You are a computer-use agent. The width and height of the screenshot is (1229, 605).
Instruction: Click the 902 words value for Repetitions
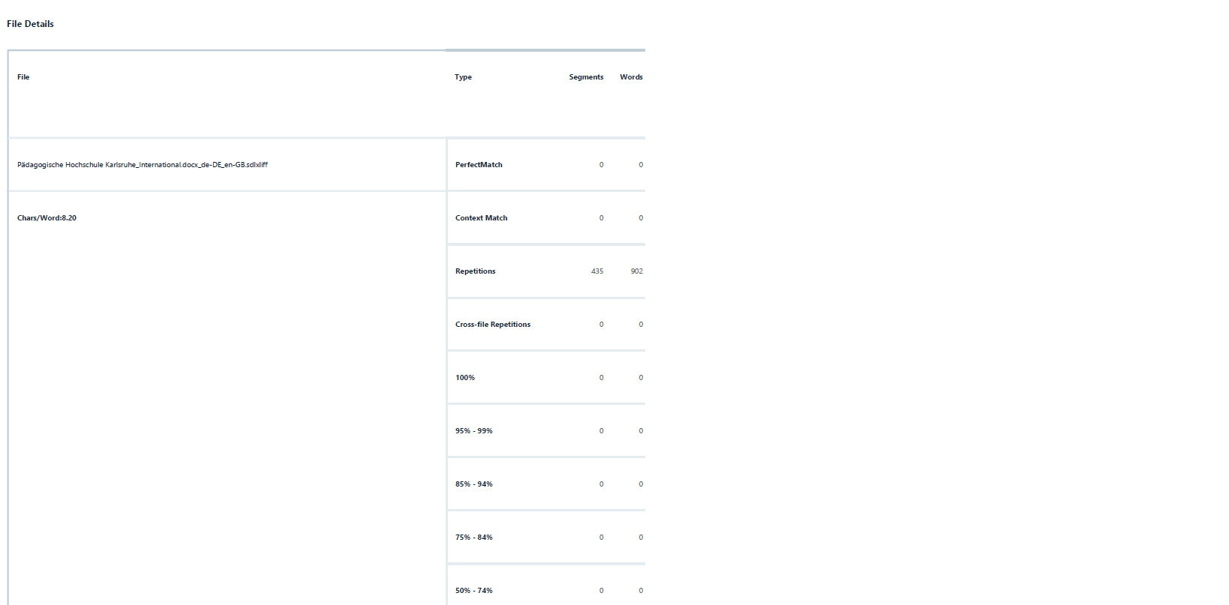tap(636, 271)
